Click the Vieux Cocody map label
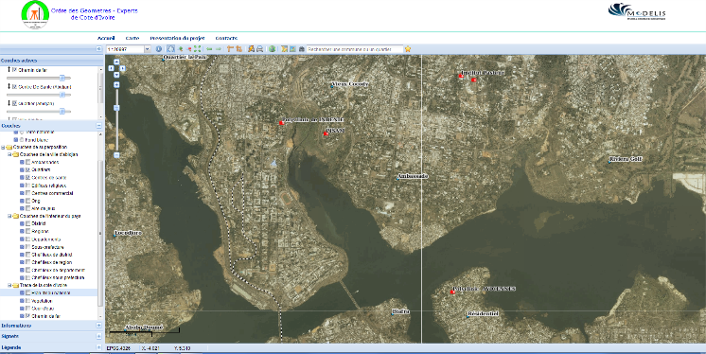 350,84
